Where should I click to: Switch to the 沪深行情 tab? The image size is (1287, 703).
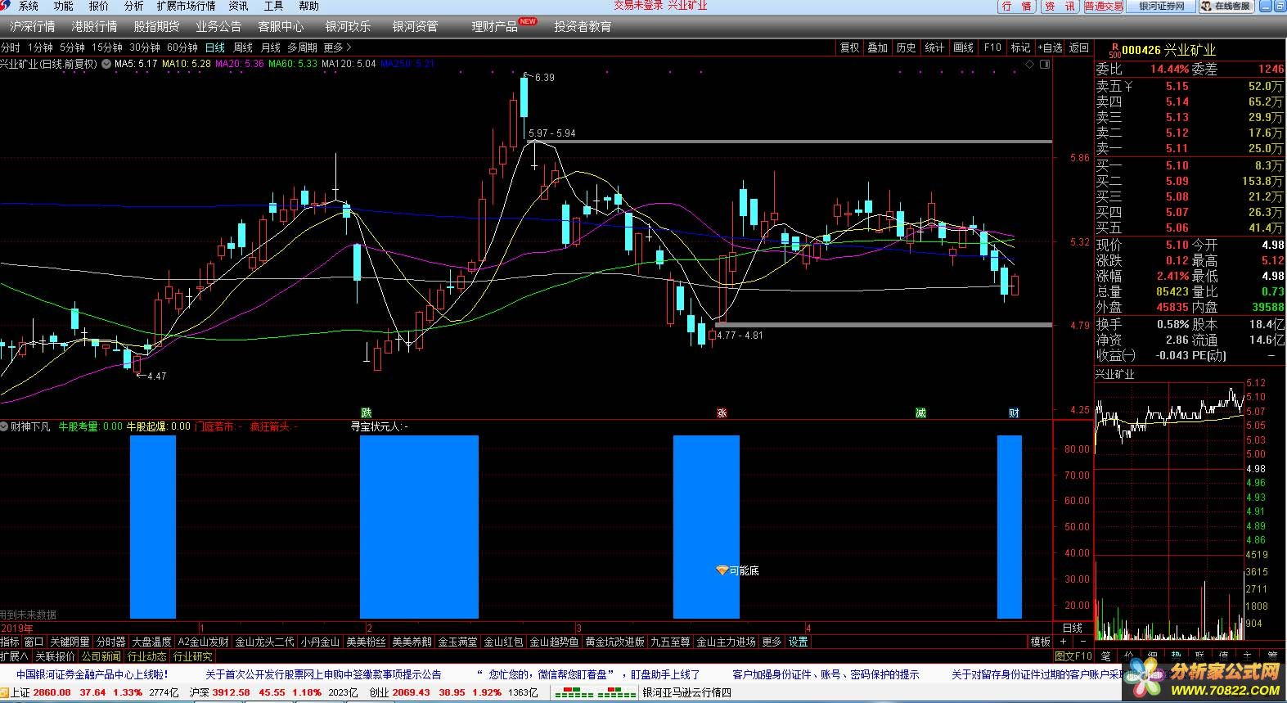[33, 26]
